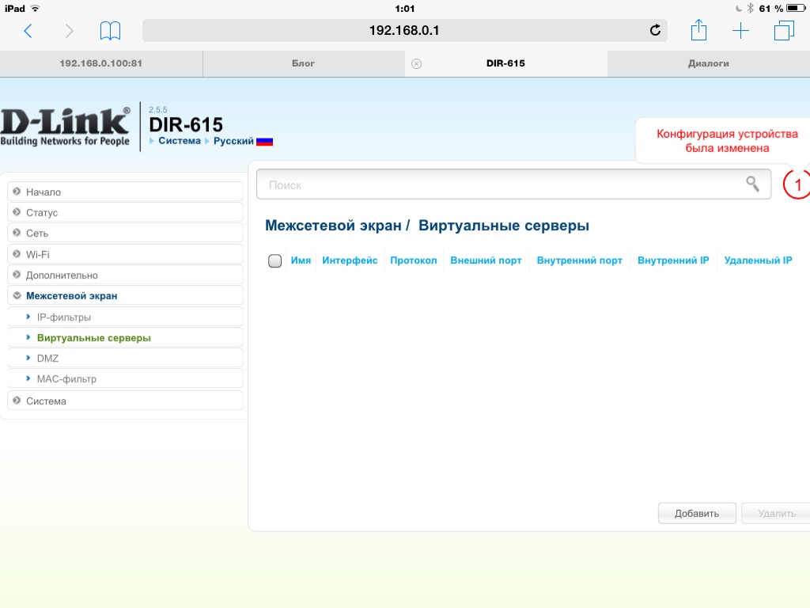Image resolution: width=810 pixels, height=608 pixels.
Task: Open the red notification counter badge
Action: 797,184
